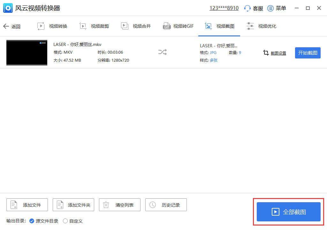Click the 风云视频转换器 app logo icon

(x=8, y=8)
